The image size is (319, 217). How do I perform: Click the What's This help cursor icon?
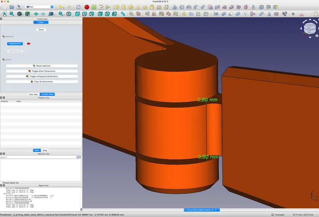tap(285, 14)
